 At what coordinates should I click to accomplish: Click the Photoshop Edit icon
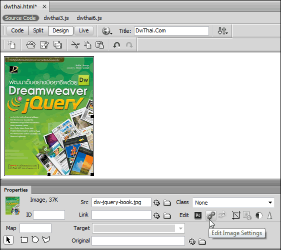[198, 215]
